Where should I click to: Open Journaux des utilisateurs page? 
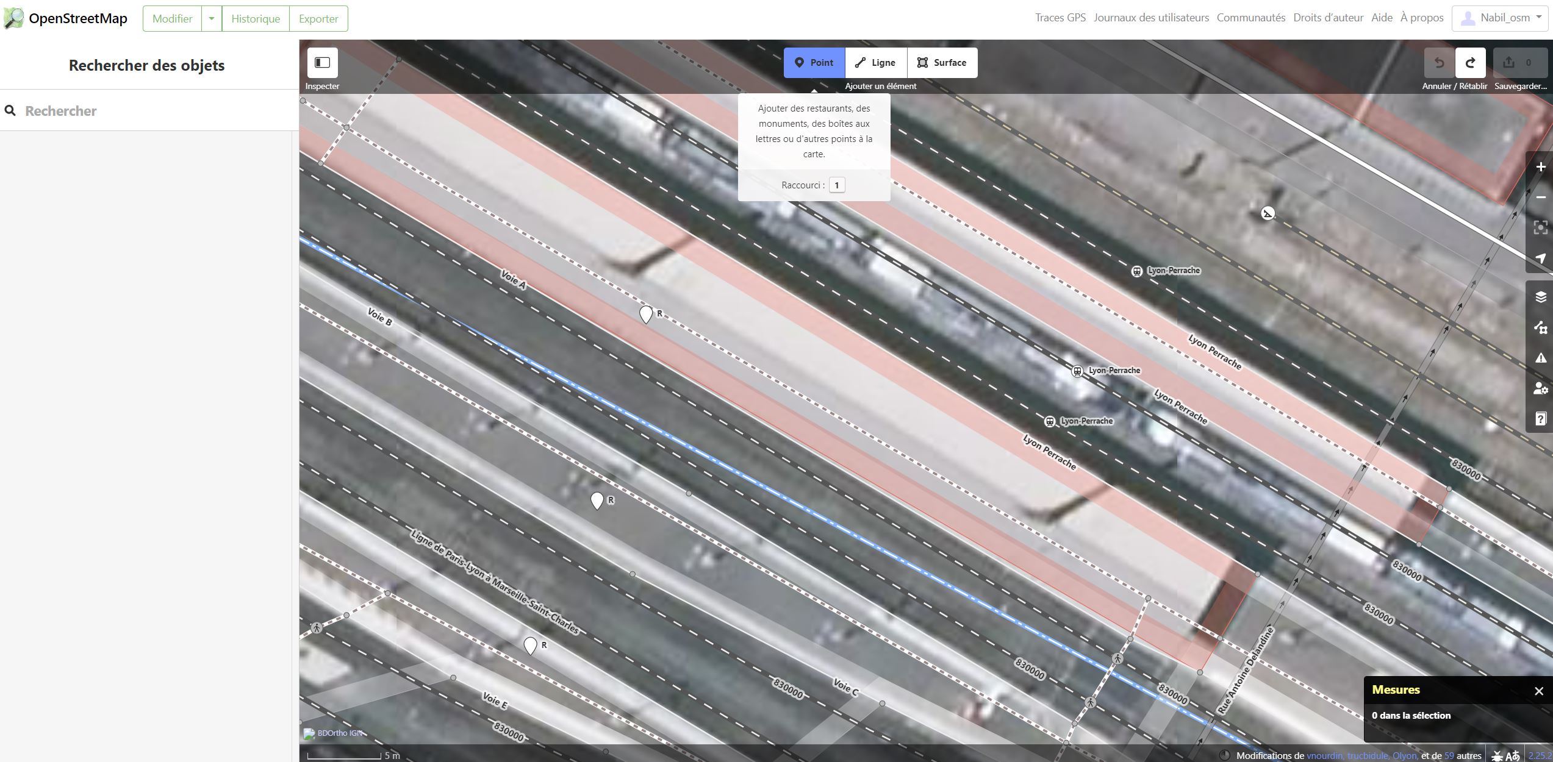click(1151, 18)
